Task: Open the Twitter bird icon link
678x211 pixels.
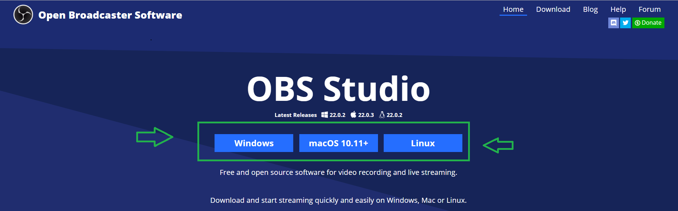Action: pyautogui.click(x=625, y=23)
